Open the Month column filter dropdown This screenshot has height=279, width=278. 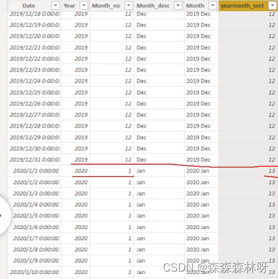point(213,6)
